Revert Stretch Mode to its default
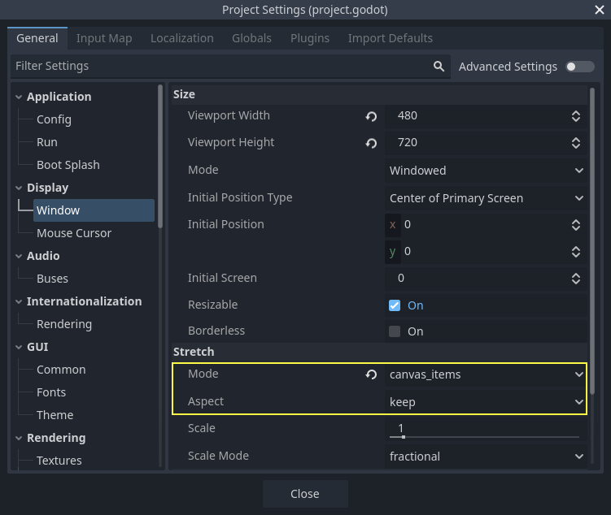Screen dimensions: 611x515 (x=371, y=374)
